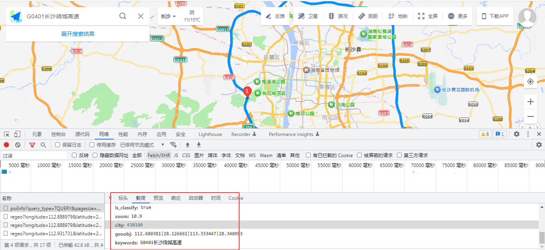Open network panel settings gear
Screen dimensions: 545x250
(x=539, y=145)
